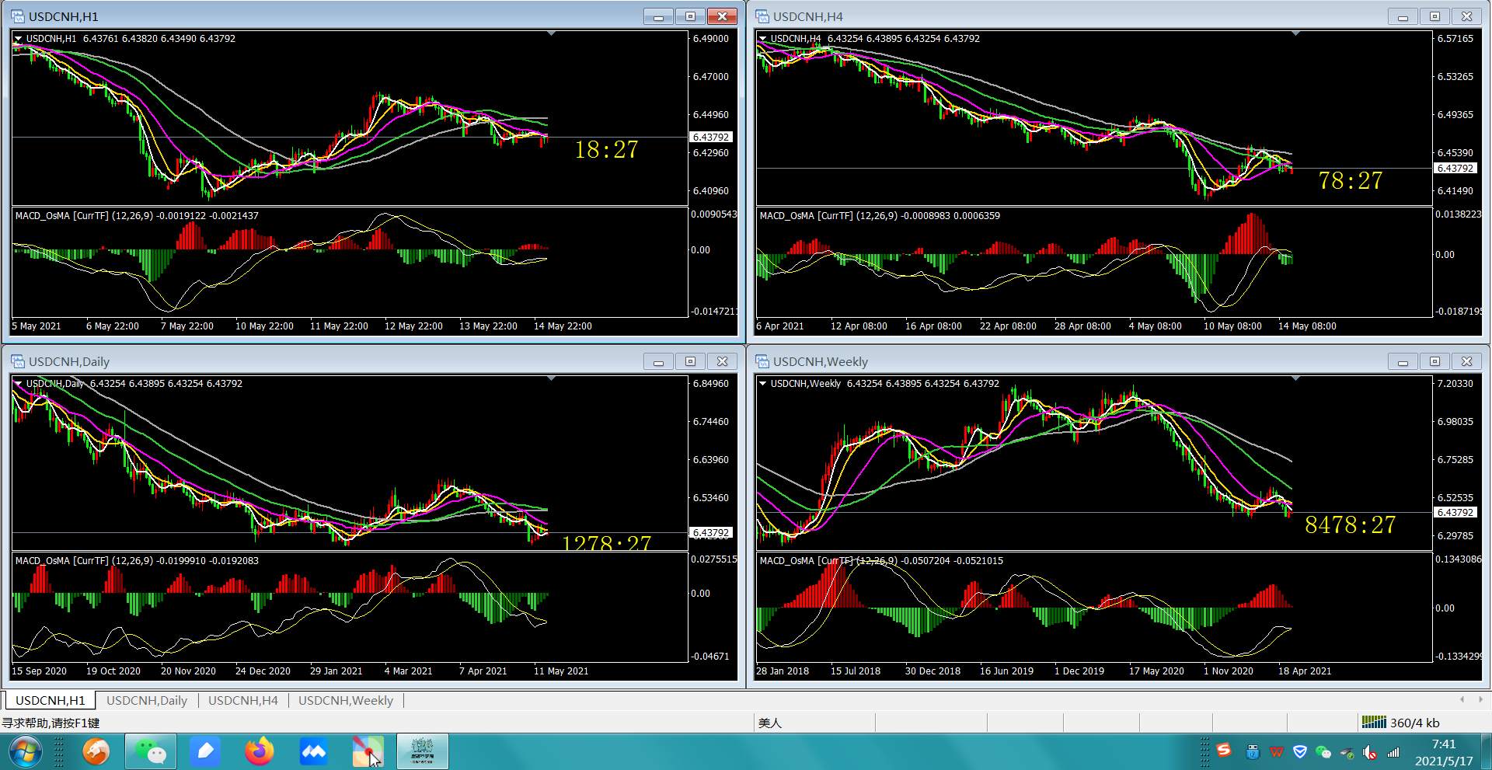
Task: Click the 6.43792 price label on Daily chart
Action: tap(711, 533)
